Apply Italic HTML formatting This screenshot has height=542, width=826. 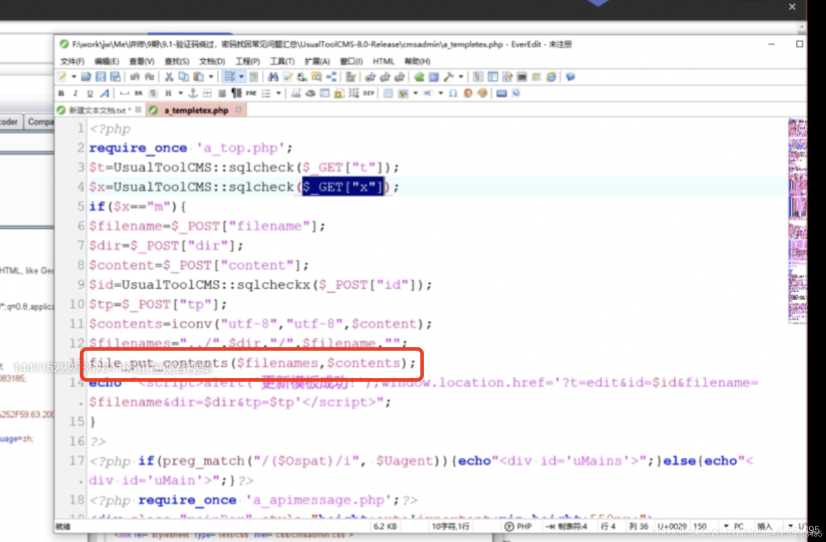pyautogui.click(x=75, y=93)
